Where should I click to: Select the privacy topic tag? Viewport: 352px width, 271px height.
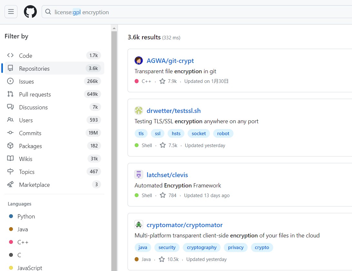[236, 247]
